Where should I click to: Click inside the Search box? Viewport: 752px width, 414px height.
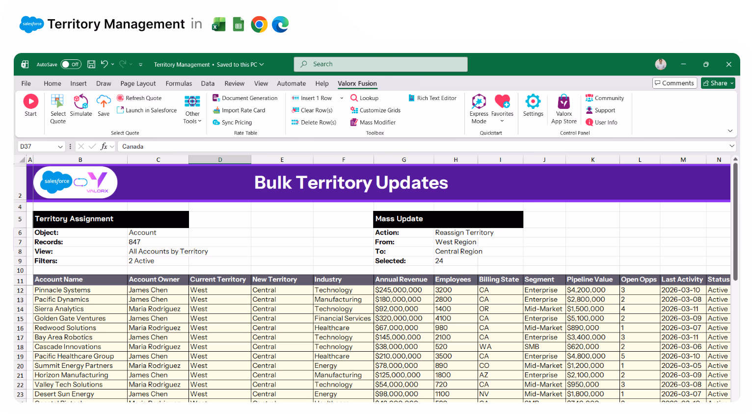point(380,64)
